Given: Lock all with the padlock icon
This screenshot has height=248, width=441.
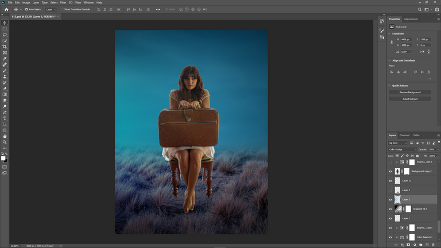Looking at the screenshot, I should tap(417, 156).
